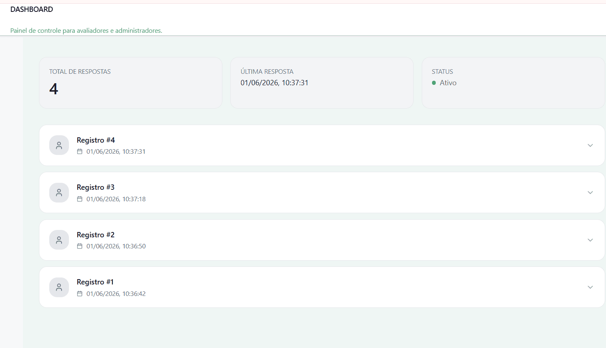The height and width of the screenshot is (348, 606).
Task: Expand the Registro #4 entry chevron
Action: (590, 145)
